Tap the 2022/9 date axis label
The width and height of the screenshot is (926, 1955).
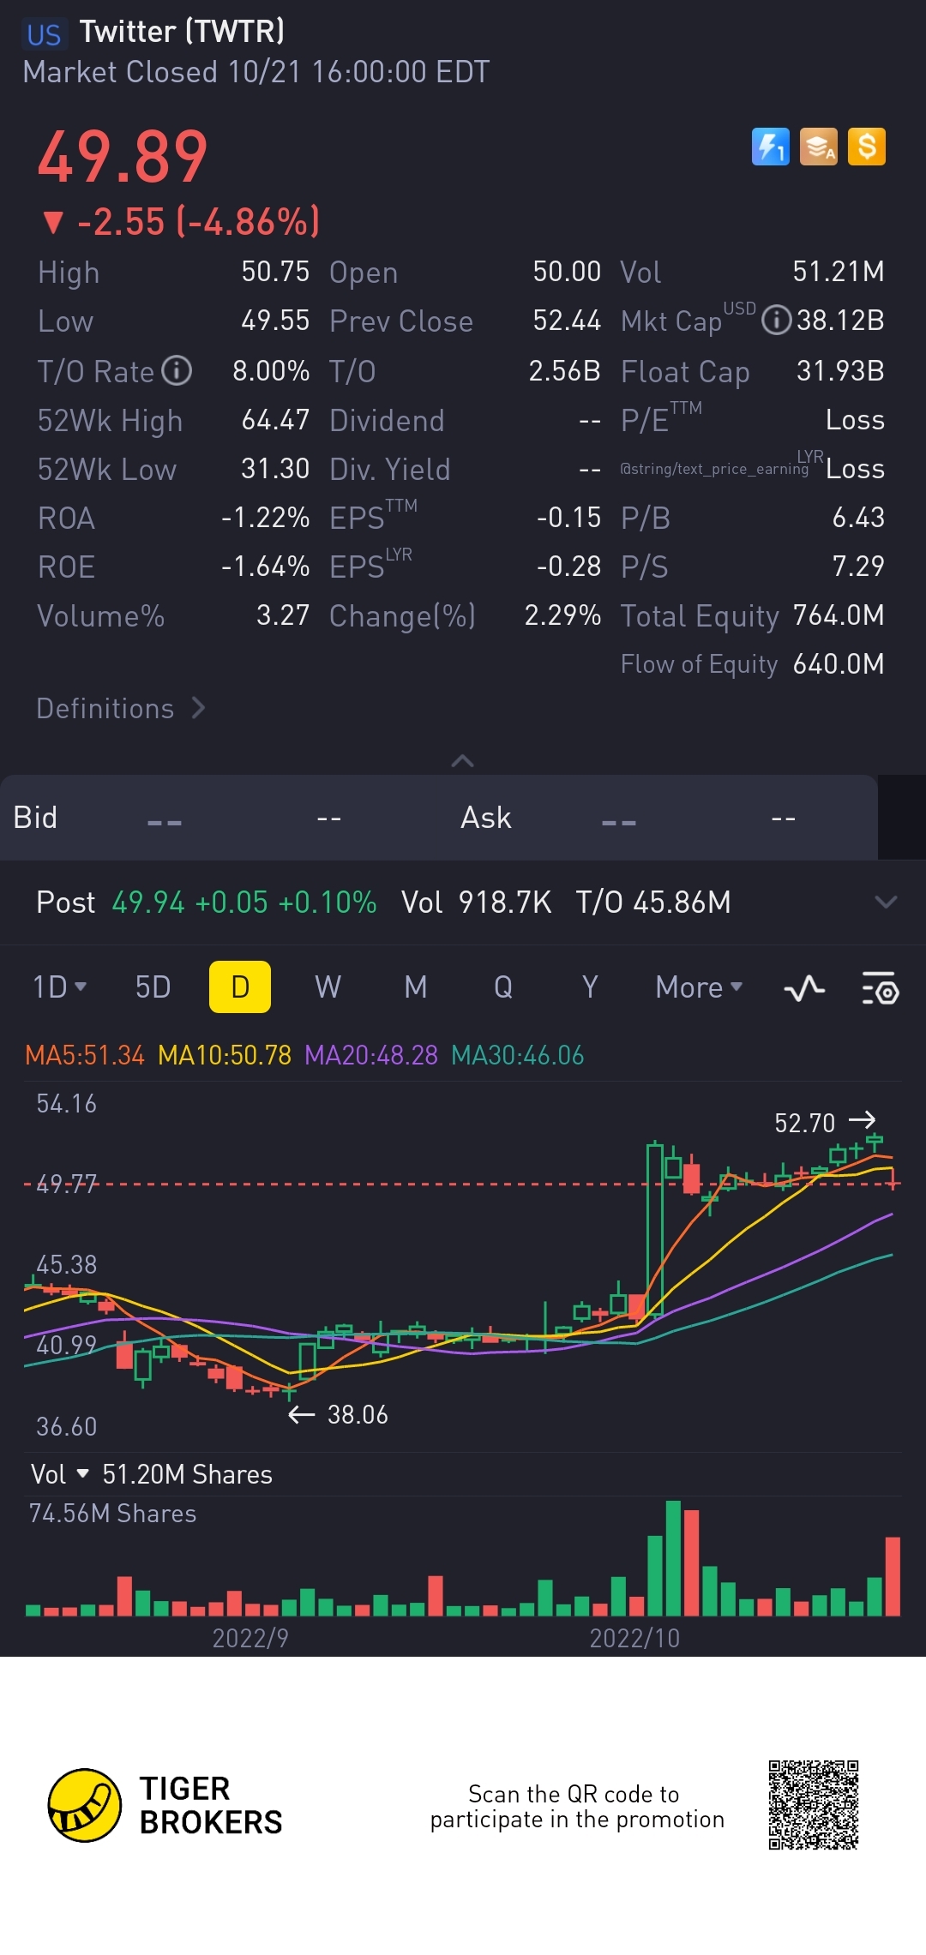tap(250, 1638)
